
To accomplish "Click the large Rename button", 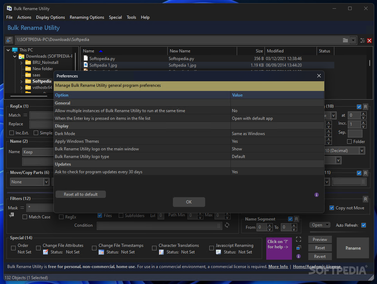I will [353, 248].
